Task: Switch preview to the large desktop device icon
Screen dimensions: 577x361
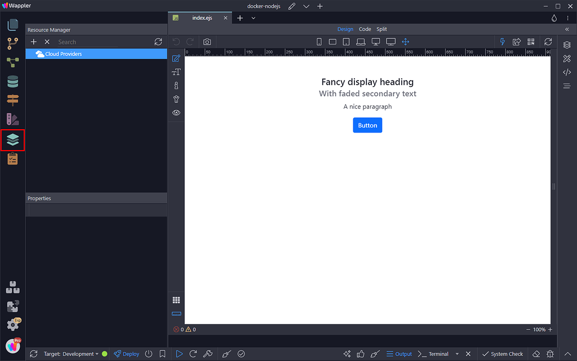Action: pyautogui.click(x=391, y=41)
